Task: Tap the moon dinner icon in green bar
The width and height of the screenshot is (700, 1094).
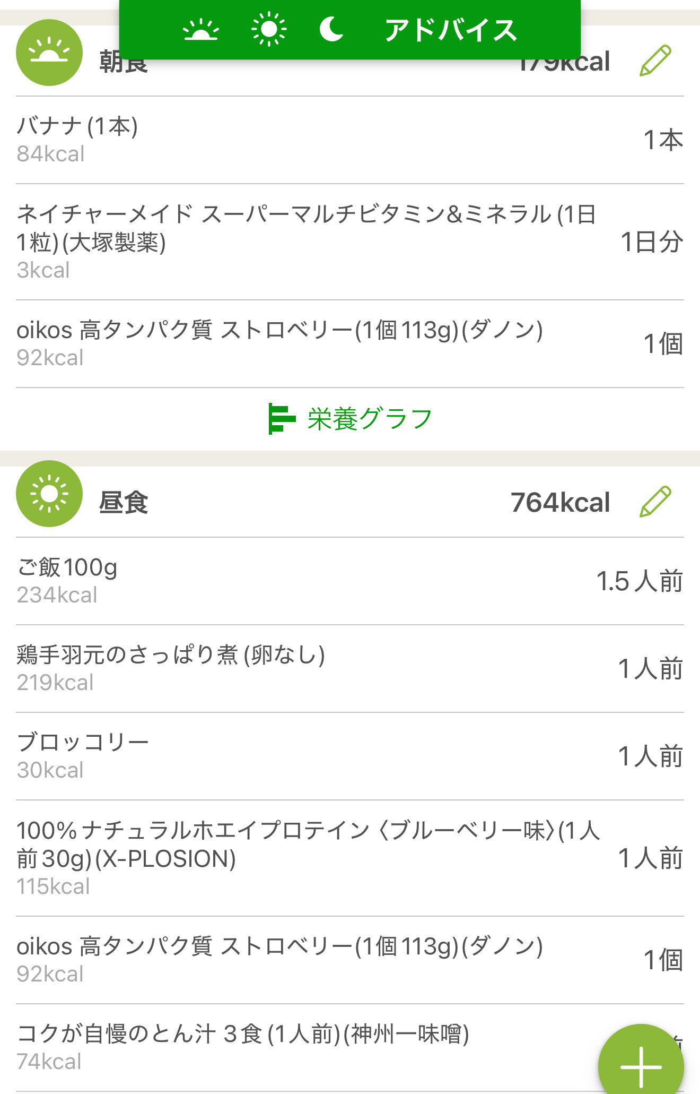Action: [x=332, y=29]
